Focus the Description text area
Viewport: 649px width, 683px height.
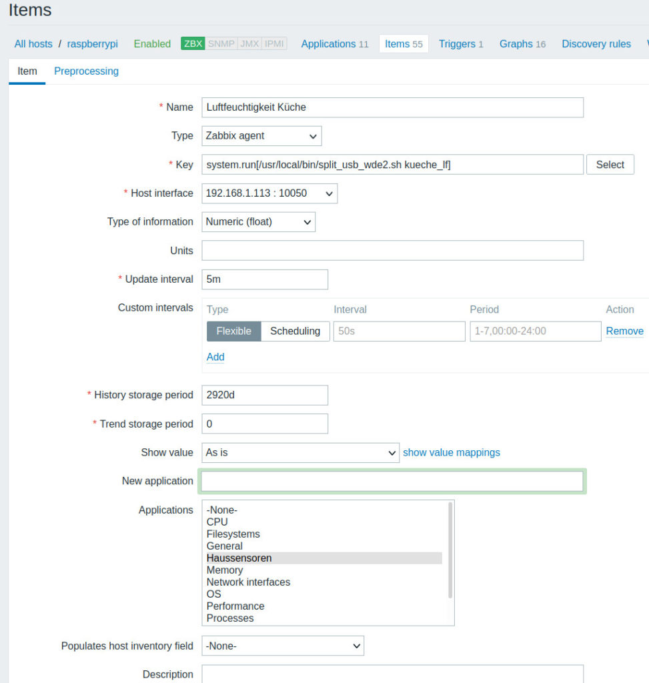392,674
